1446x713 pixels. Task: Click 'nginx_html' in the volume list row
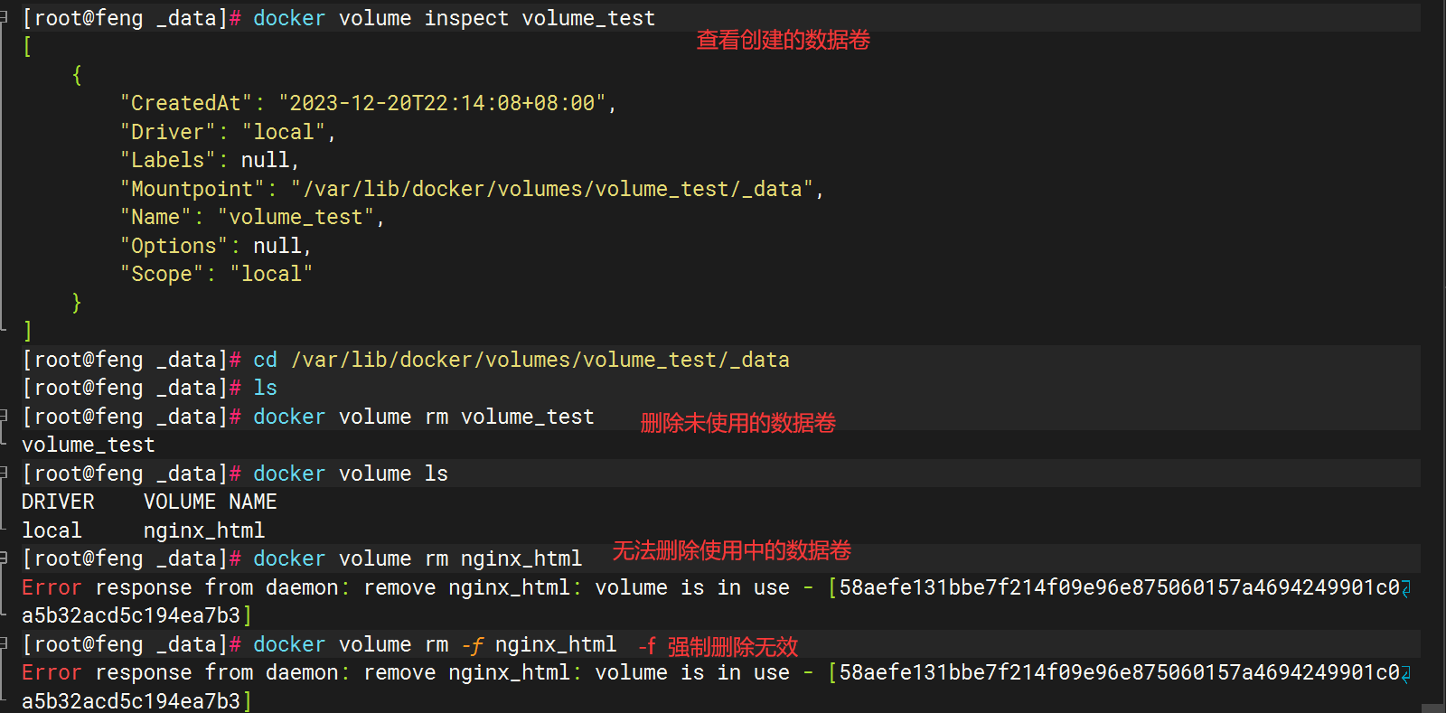203,530
